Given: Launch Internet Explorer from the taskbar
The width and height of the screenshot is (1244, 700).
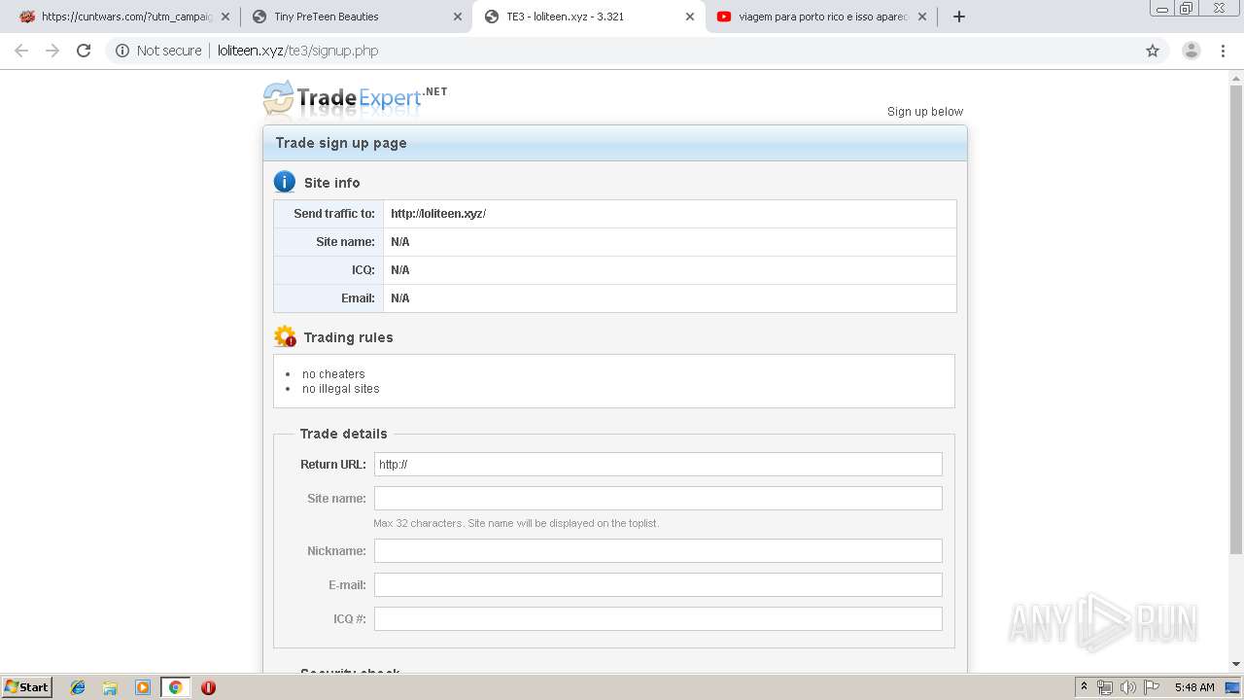Looking at the screenshot, I should [78, 687].
